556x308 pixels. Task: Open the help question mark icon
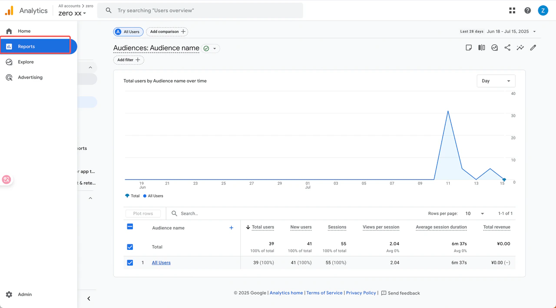(x=527, y=10)
